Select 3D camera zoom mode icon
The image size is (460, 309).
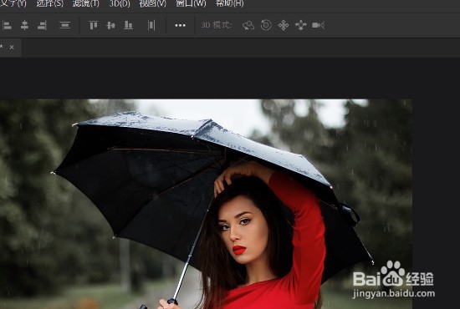[x=319, y=26]
